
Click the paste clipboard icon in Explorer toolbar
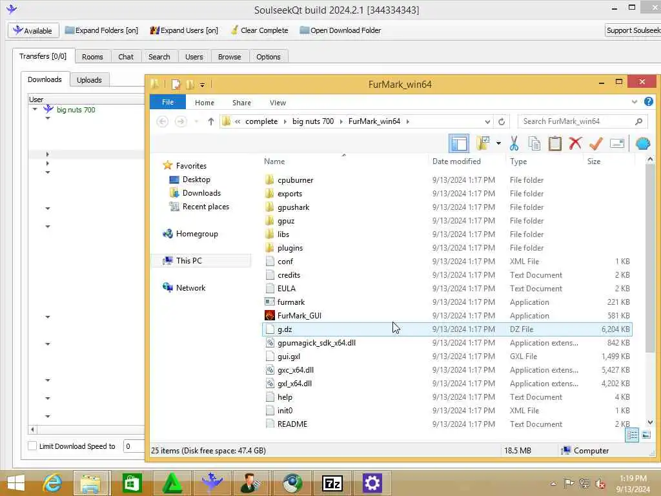pyautogui.click(x=554, y=143)
